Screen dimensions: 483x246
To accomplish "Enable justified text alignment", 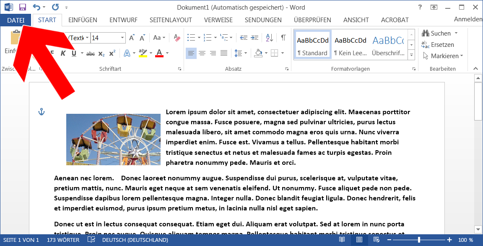I will point(224,53).
